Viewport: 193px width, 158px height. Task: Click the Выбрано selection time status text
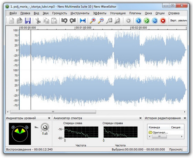(138, 149)
